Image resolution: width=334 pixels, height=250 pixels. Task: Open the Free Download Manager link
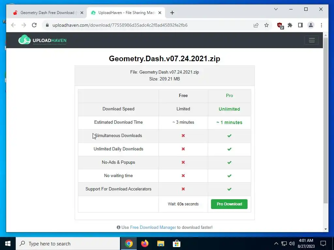pos(153,227)
